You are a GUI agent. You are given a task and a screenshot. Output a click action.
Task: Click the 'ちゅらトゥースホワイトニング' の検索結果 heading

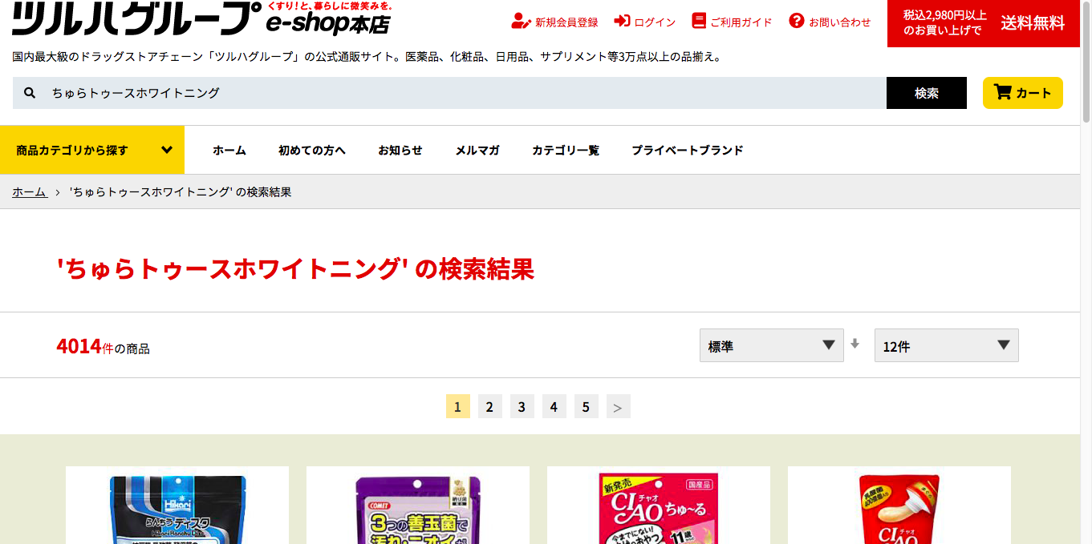tap(295, 269)
